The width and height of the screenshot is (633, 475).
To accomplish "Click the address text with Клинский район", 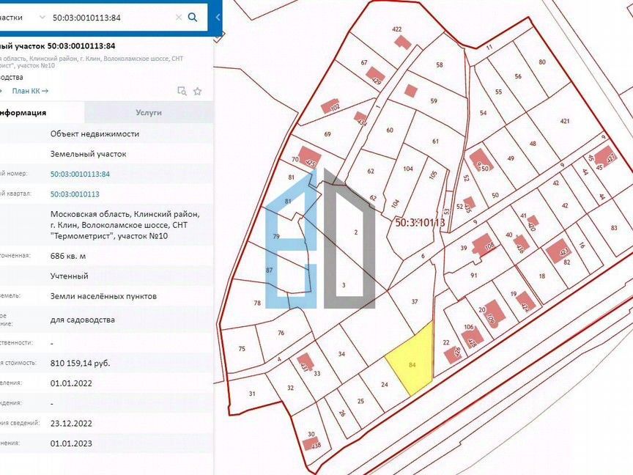I will click(125, 225).
